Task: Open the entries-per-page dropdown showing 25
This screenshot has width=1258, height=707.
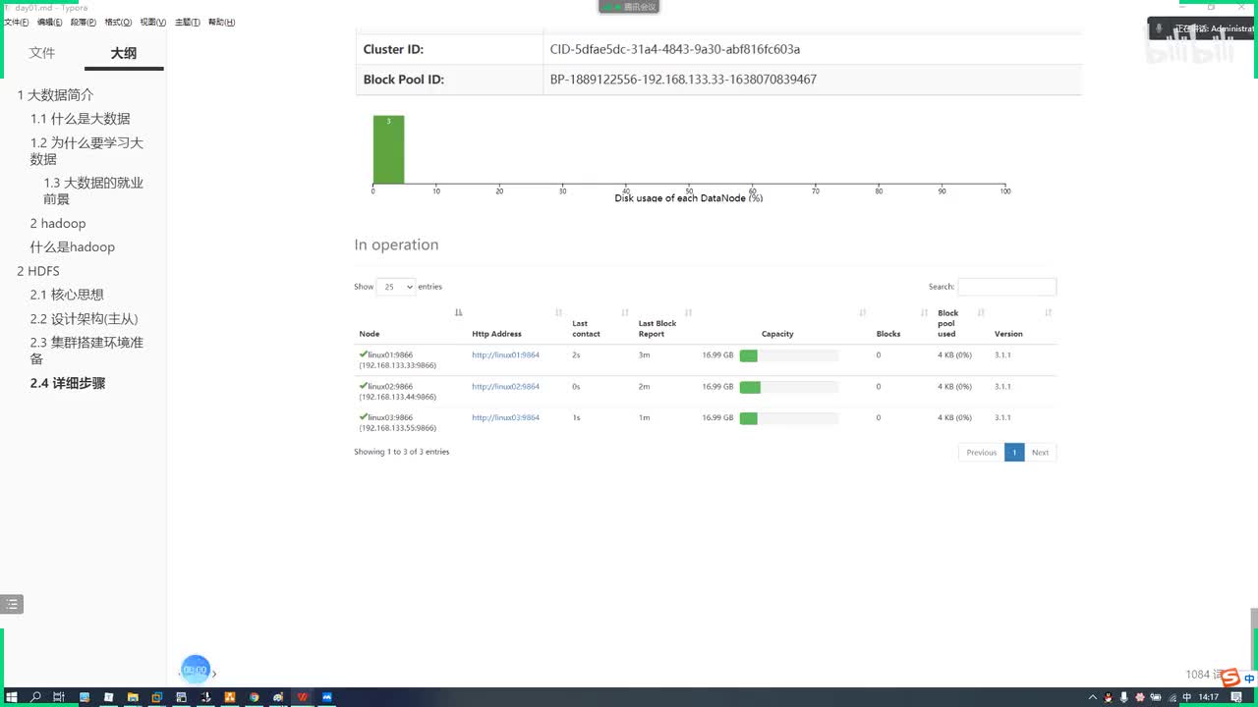Action: (x=395, y=287)
